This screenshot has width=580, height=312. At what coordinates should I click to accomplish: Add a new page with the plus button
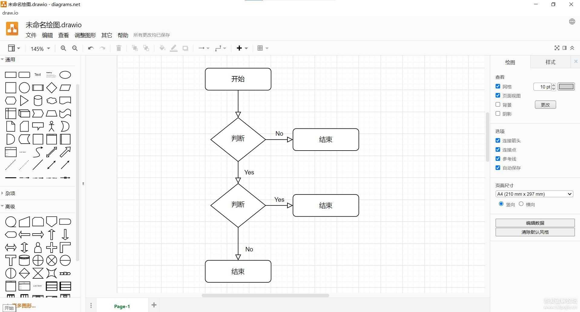tap(154, 305)
